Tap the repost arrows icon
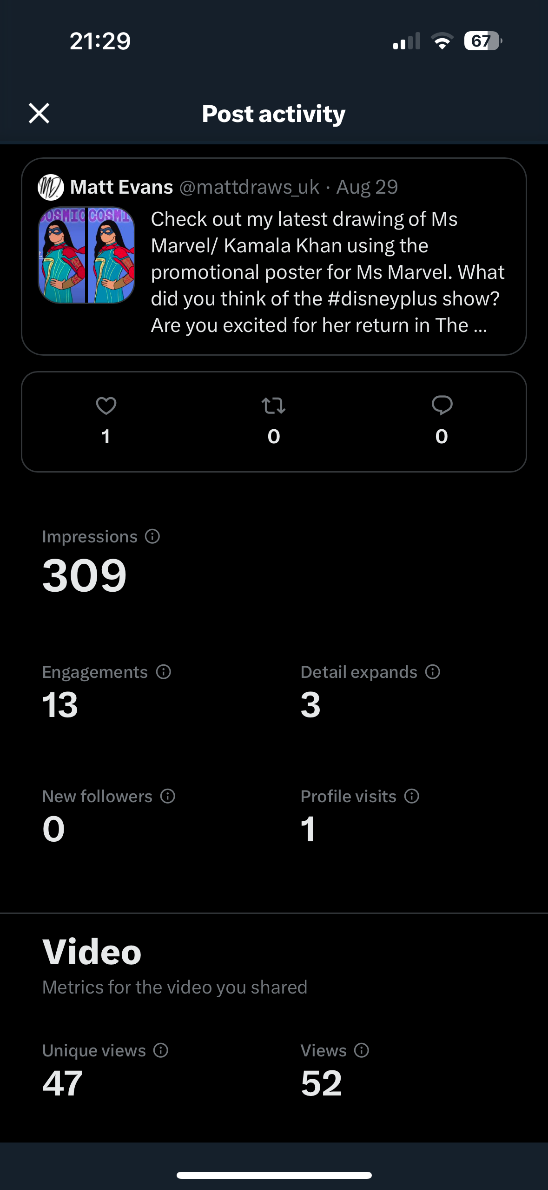The height and width of the screenshot is (1190, 548). [273, 406]
